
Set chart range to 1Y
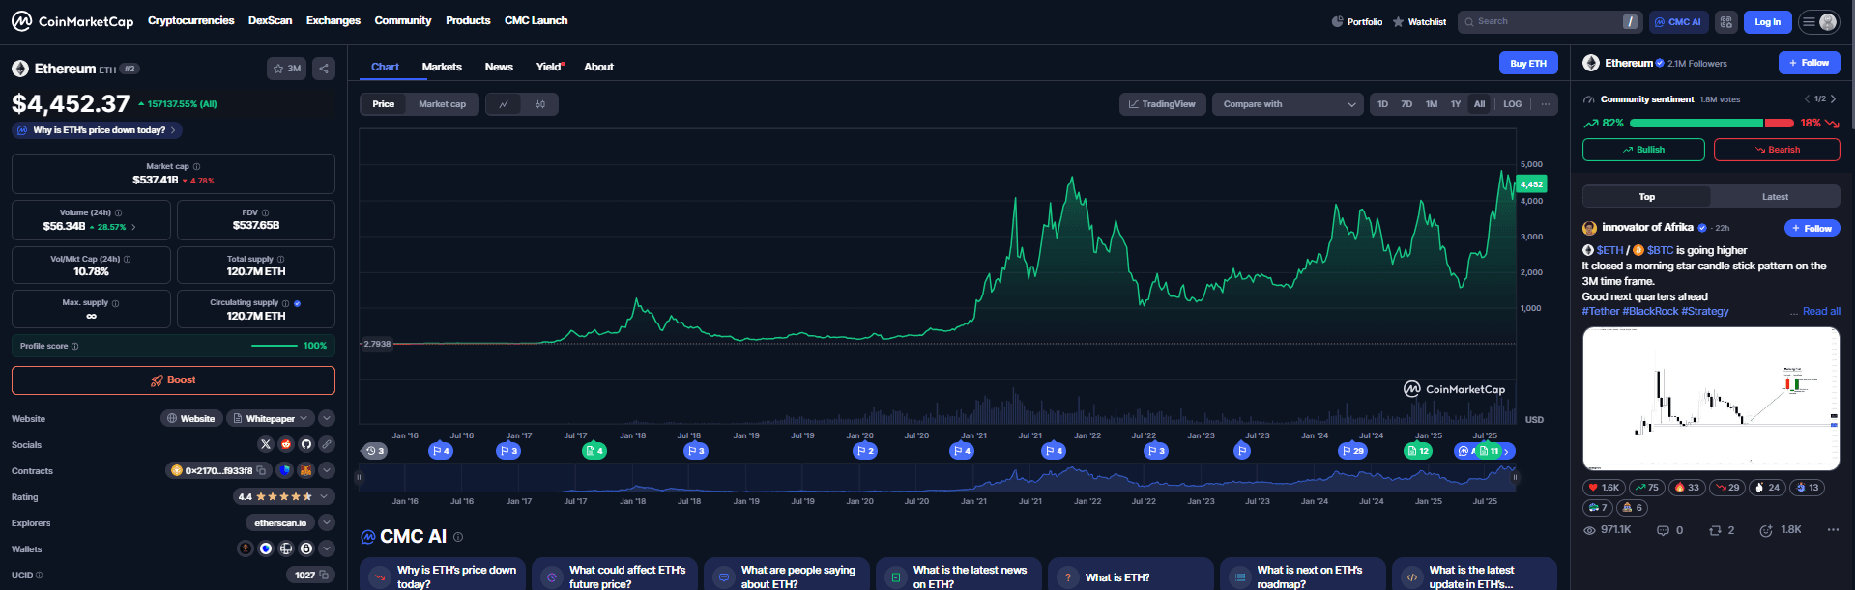pyautogui.click(x=1456, y=104)
